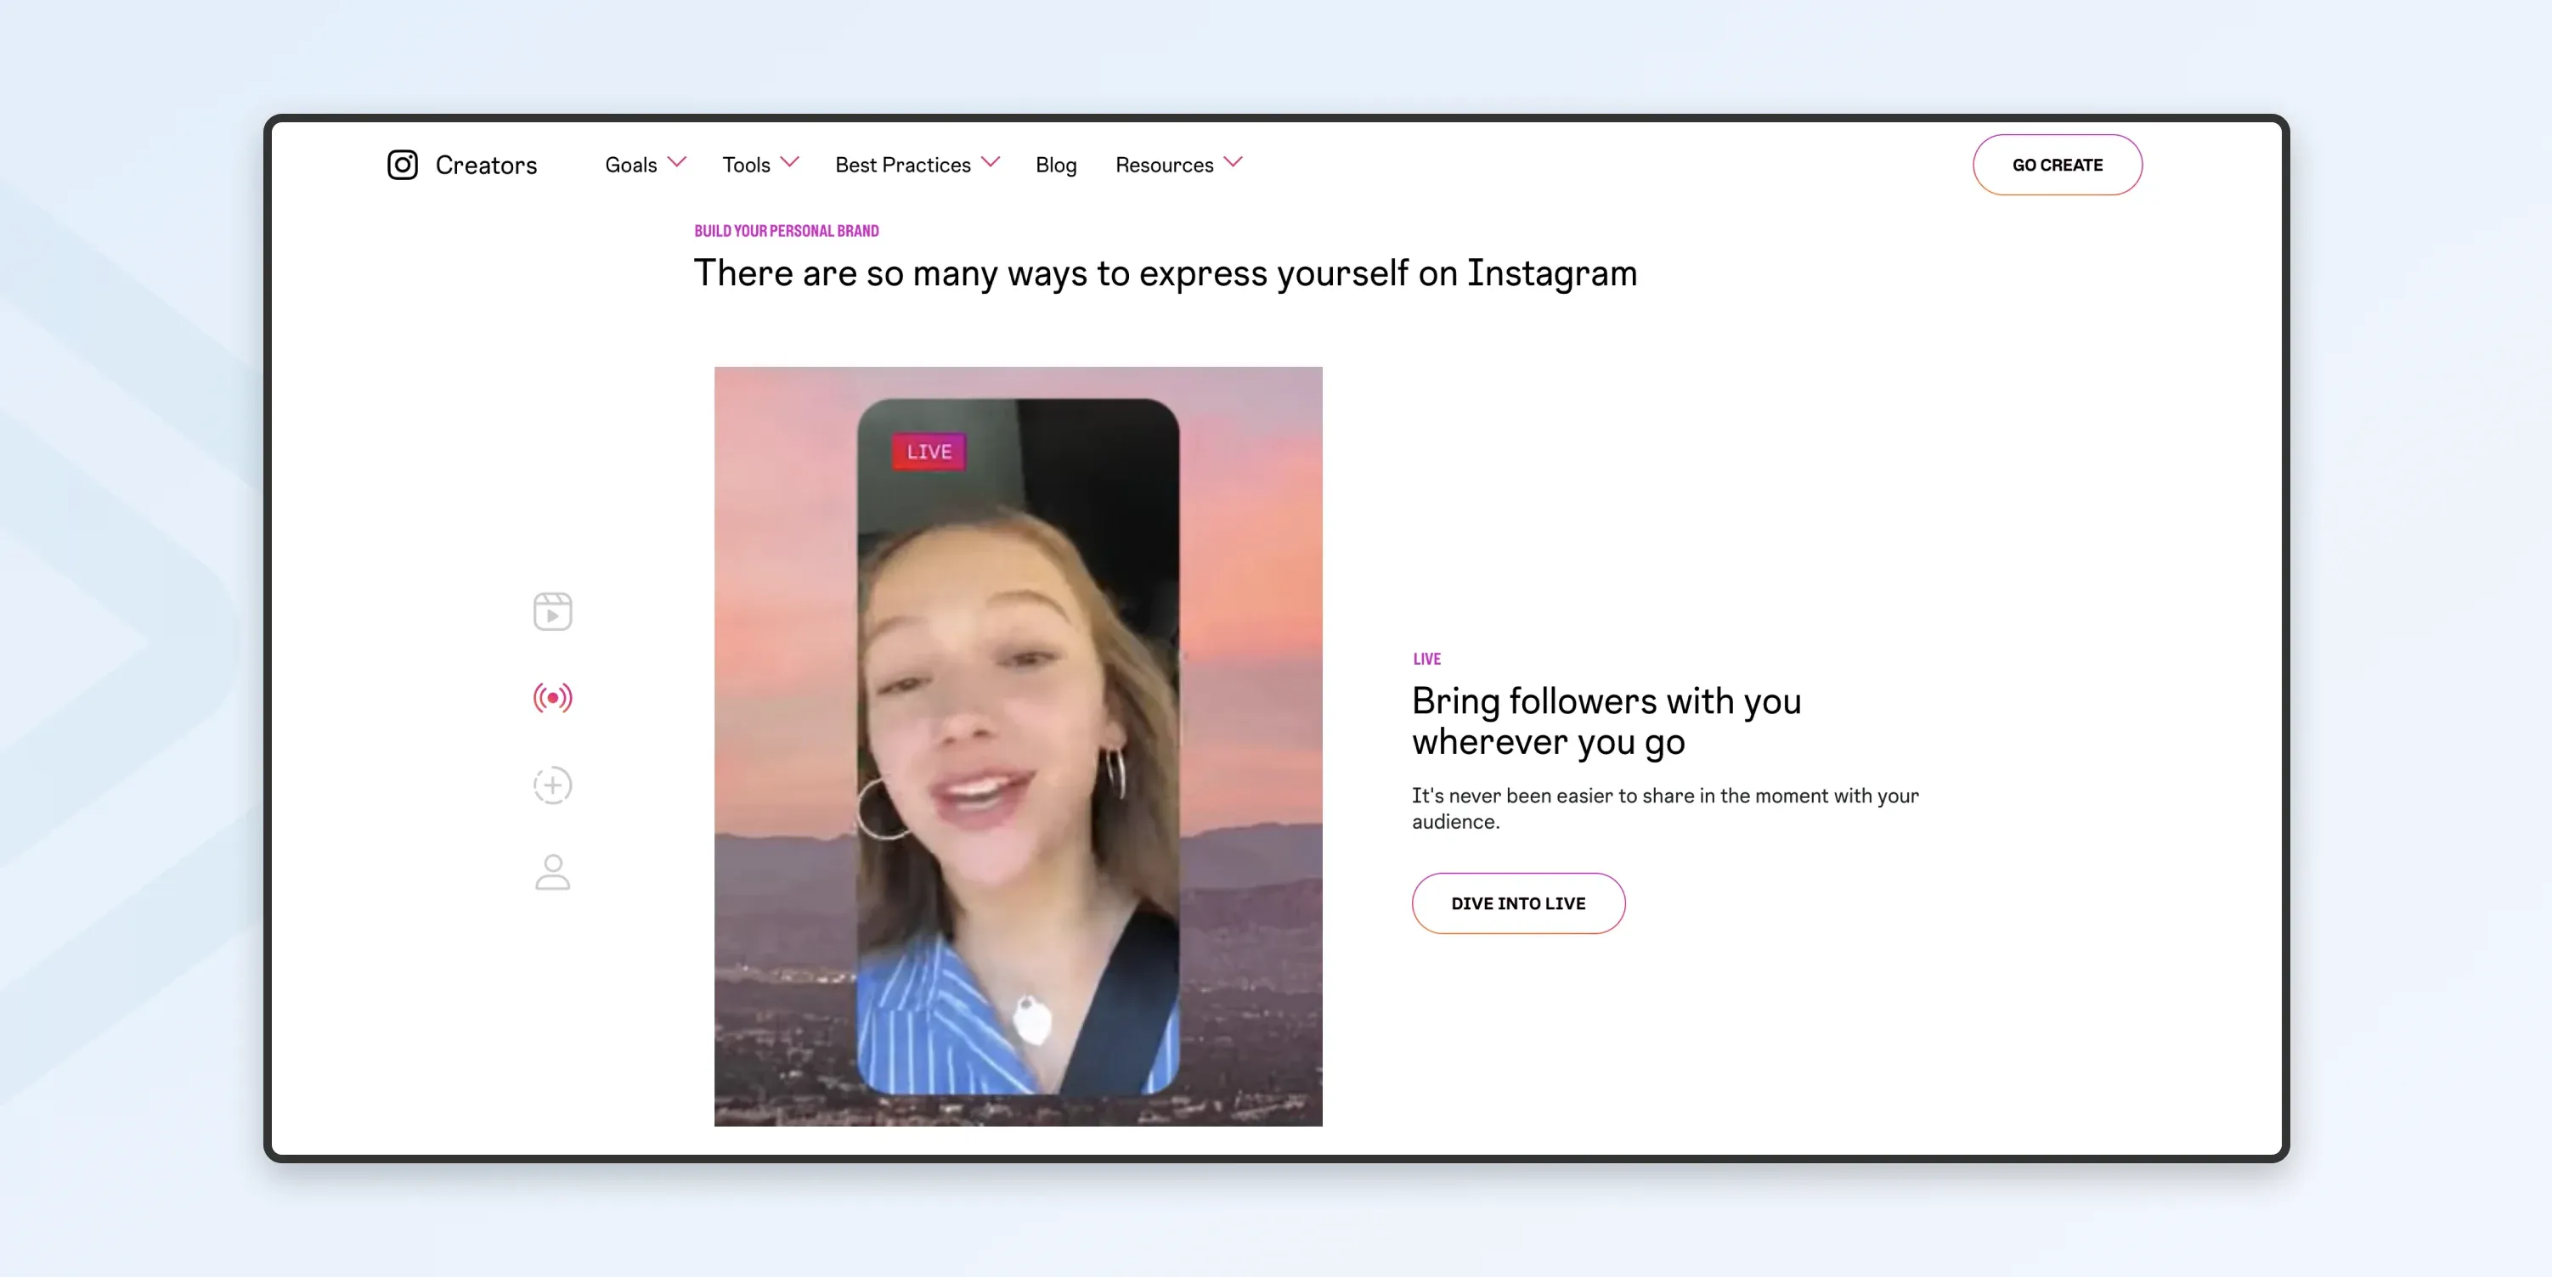Click the GO CREATE navigation button

pos(2058,165)
